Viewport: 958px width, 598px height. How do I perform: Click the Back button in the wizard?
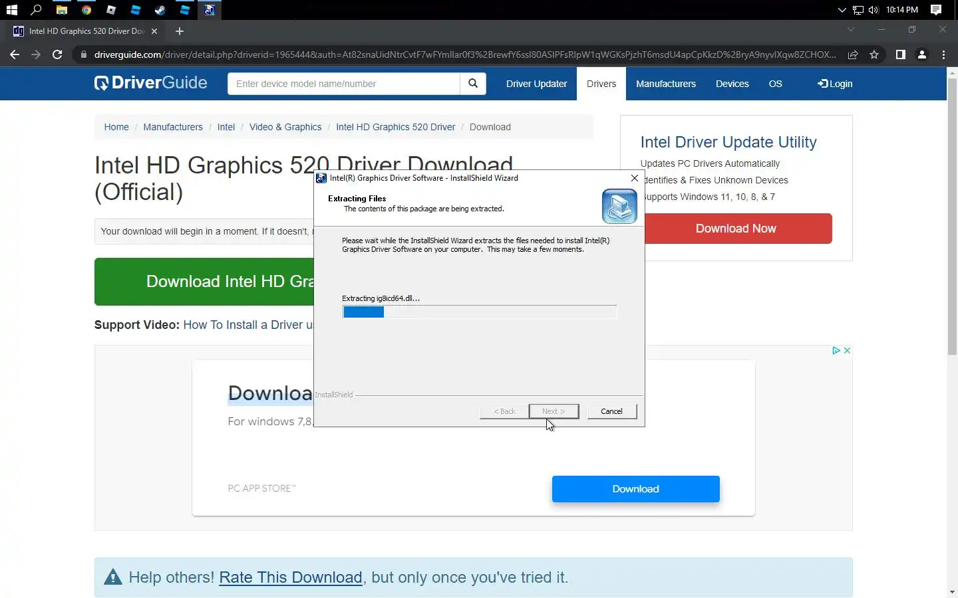point(504,411)
